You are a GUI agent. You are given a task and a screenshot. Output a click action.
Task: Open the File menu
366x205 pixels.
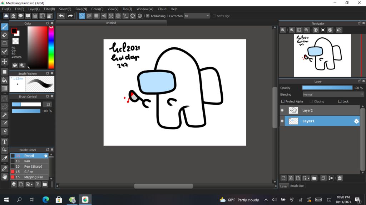(x=6, y=9)
